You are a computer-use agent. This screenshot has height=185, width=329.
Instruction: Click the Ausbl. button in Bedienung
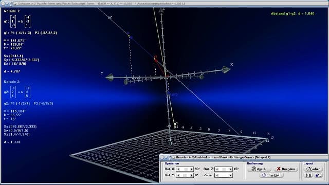pos(259,169)
